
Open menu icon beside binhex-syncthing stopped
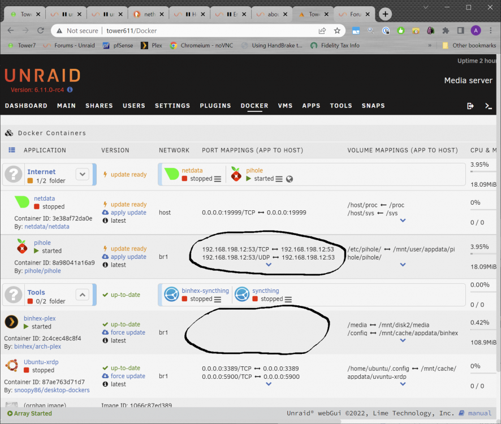[218, 300]
